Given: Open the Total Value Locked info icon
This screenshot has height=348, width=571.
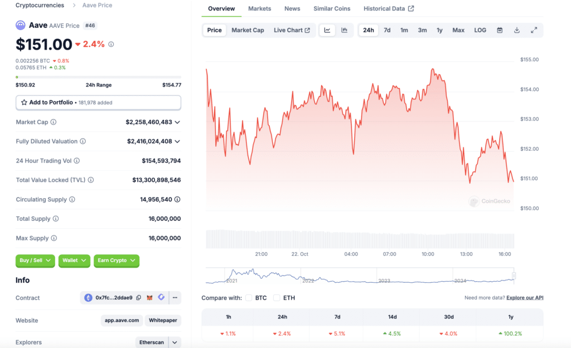Looking at the screenshot, I should pos(91,180).
